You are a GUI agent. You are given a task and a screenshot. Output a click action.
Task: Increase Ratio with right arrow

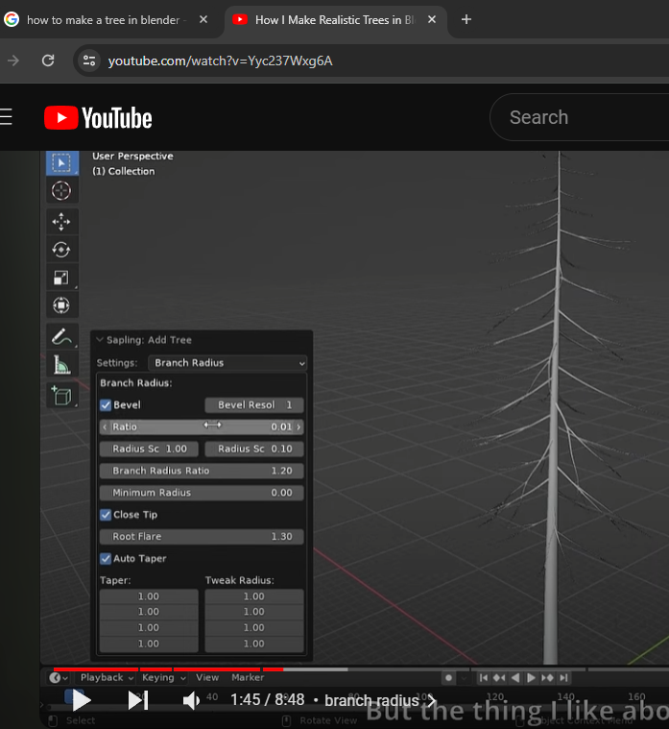299,426
